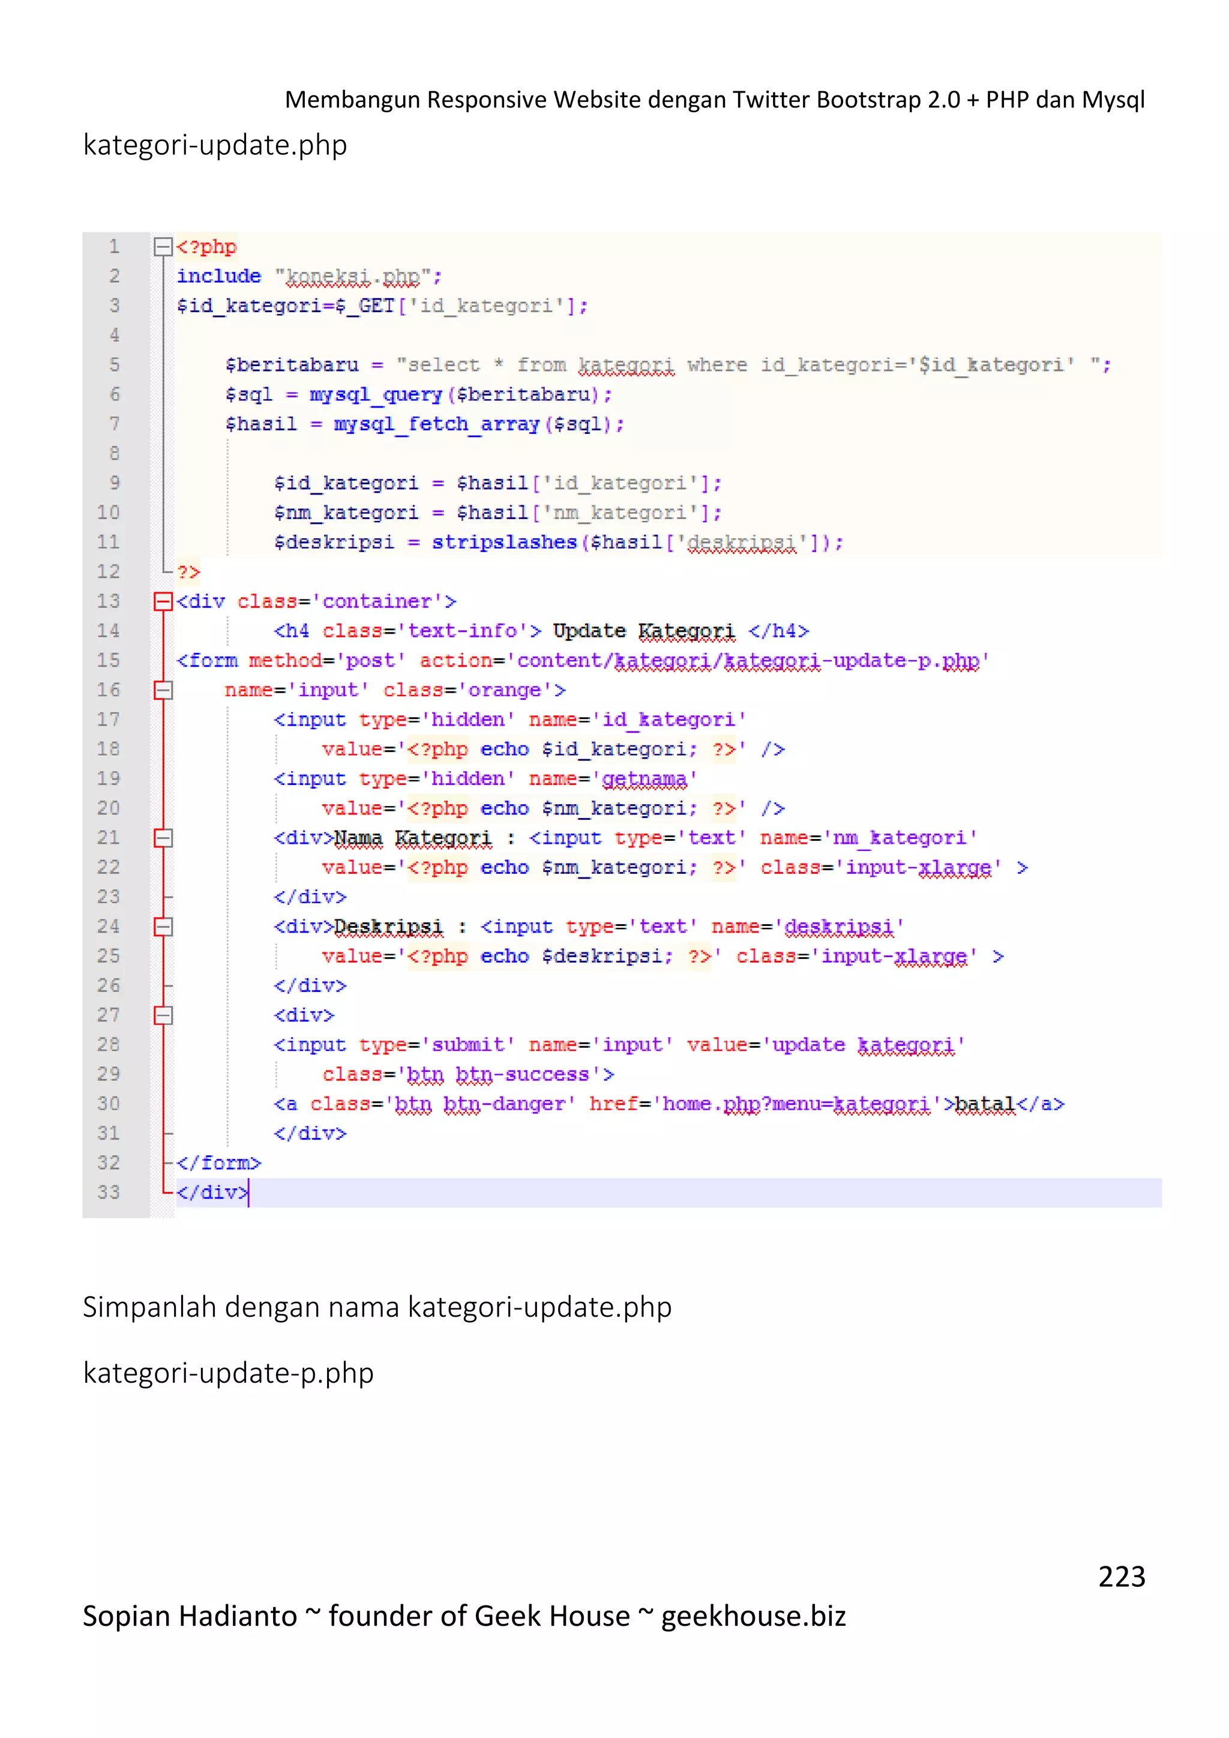Click the hidden input name='getnama' line
1229x1738 pixels.
point(485,779)
